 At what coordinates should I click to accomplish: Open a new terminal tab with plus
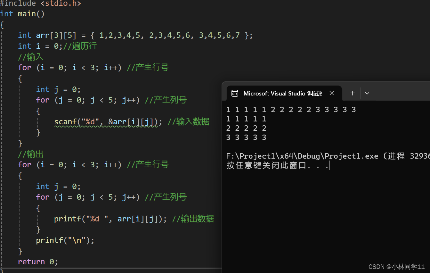click(353, 93)
